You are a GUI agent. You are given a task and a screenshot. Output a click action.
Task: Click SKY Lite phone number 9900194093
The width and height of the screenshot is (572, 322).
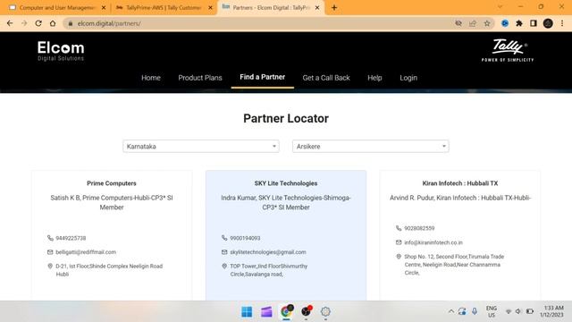[245, 238]
